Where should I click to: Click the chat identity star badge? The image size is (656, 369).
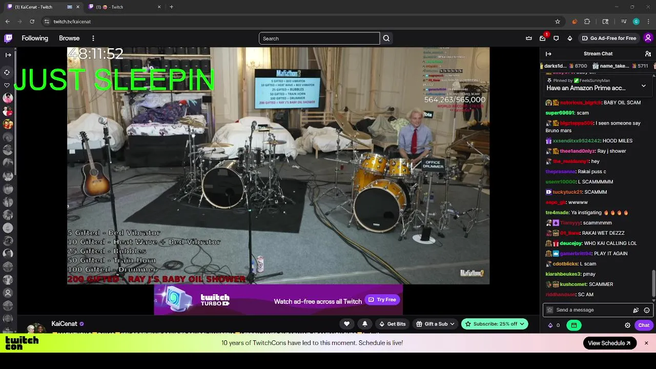pyautogui.click(x=550, y=310)
